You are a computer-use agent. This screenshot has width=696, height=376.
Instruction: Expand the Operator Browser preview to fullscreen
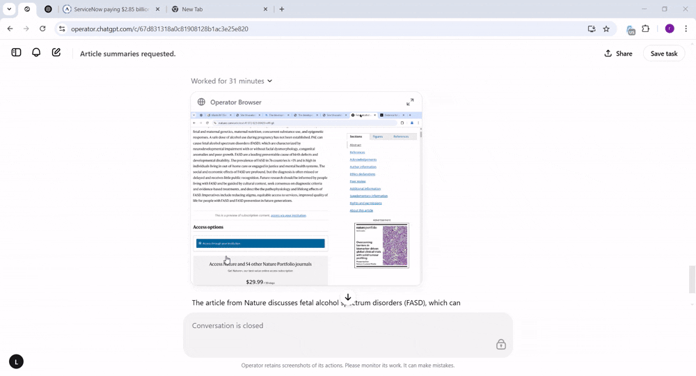pos(410,102)
